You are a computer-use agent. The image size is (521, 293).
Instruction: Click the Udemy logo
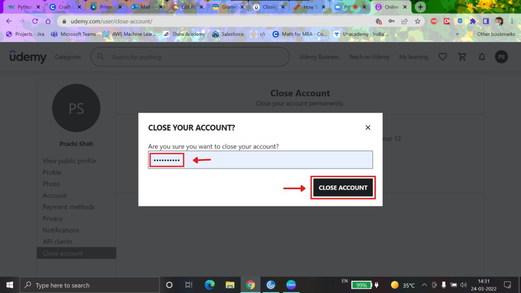(x=28, y=57)
